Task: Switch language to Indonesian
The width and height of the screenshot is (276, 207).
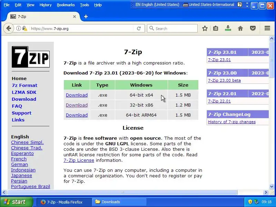Action: point(23,170)
